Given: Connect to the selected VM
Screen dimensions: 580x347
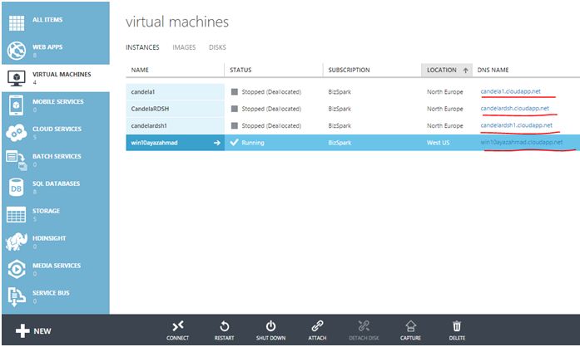Looking at the screenshot, I should click(177, 330).
